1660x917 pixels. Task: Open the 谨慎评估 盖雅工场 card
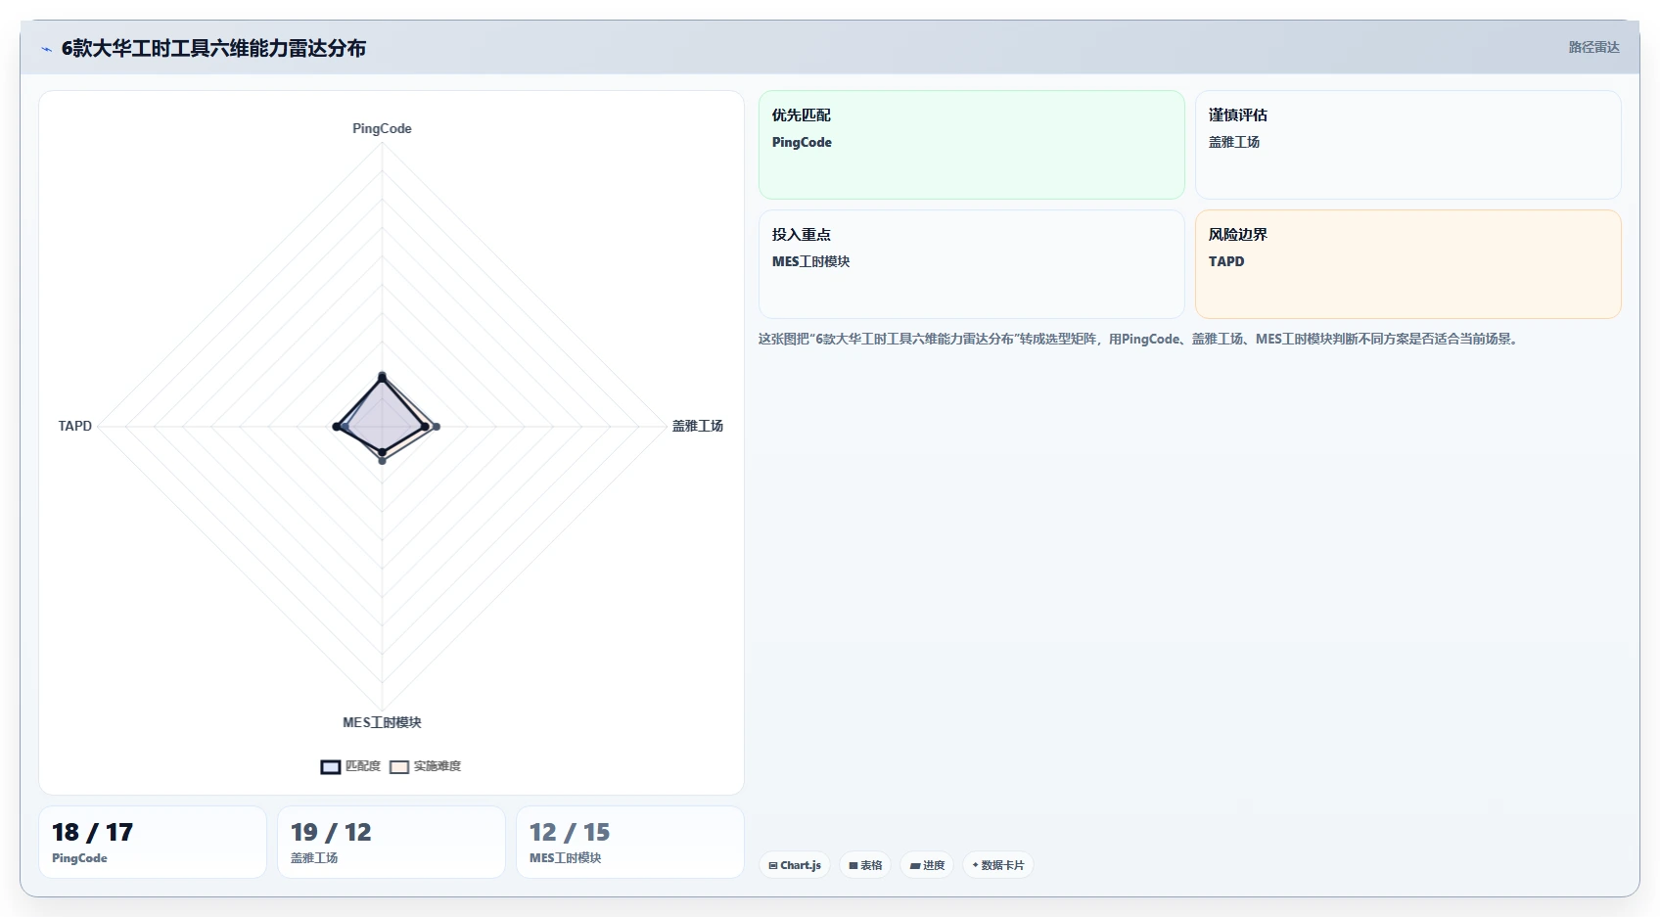click(1408, 145)
